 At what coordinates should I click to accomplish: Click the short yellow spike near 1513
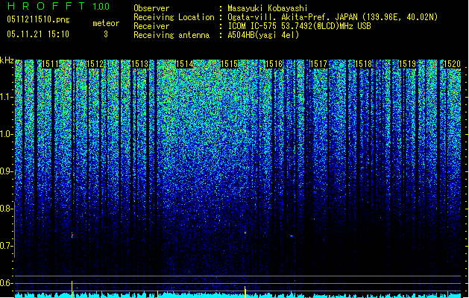pyautogui.click(x=157, y=294)
